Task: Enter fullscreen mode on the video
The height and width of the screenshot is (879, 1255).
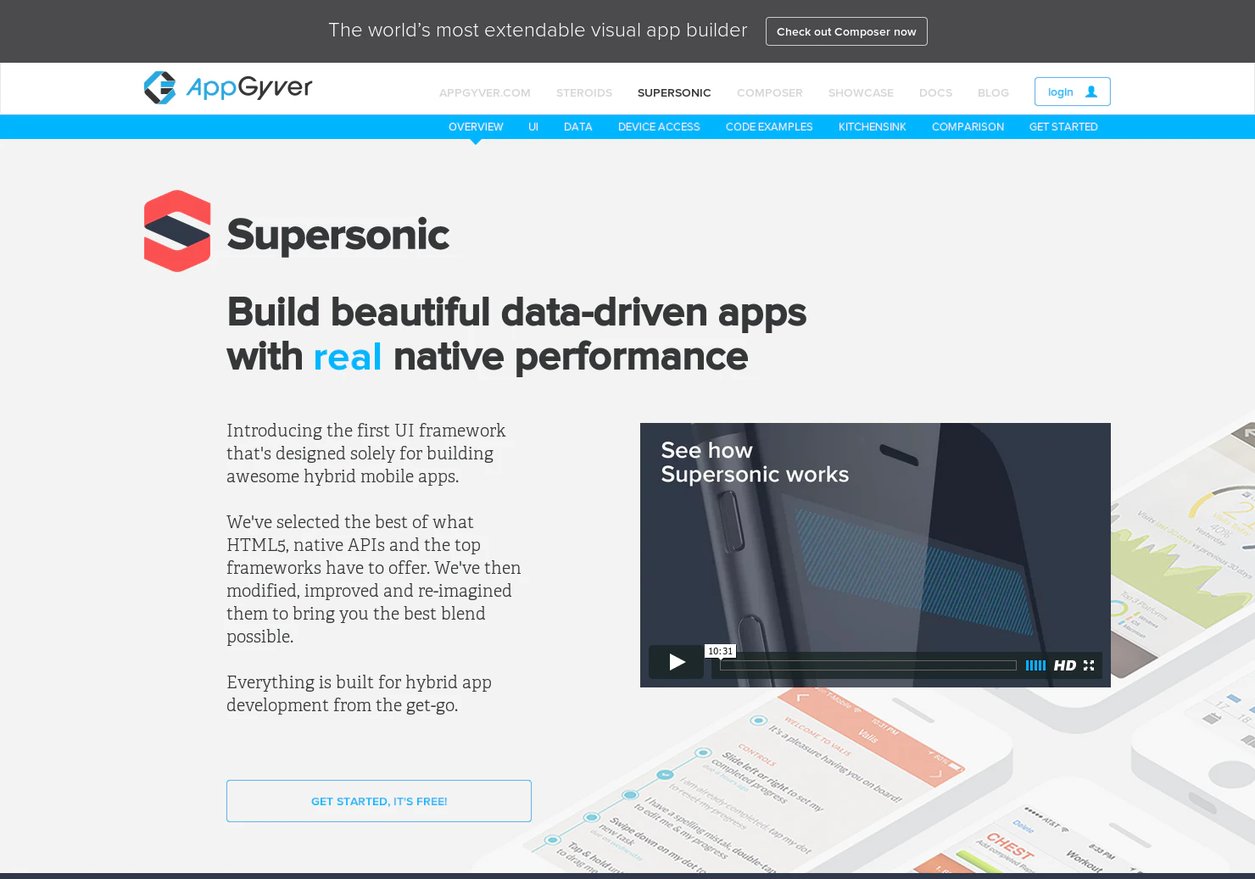Action: (1089, 665)
